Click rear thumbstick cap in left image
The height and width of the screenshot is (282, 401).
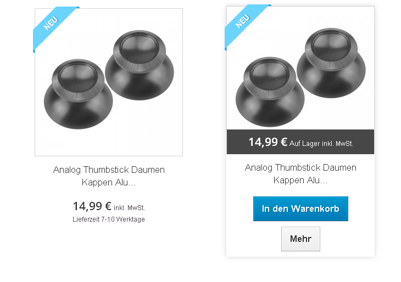coord(140,65)
